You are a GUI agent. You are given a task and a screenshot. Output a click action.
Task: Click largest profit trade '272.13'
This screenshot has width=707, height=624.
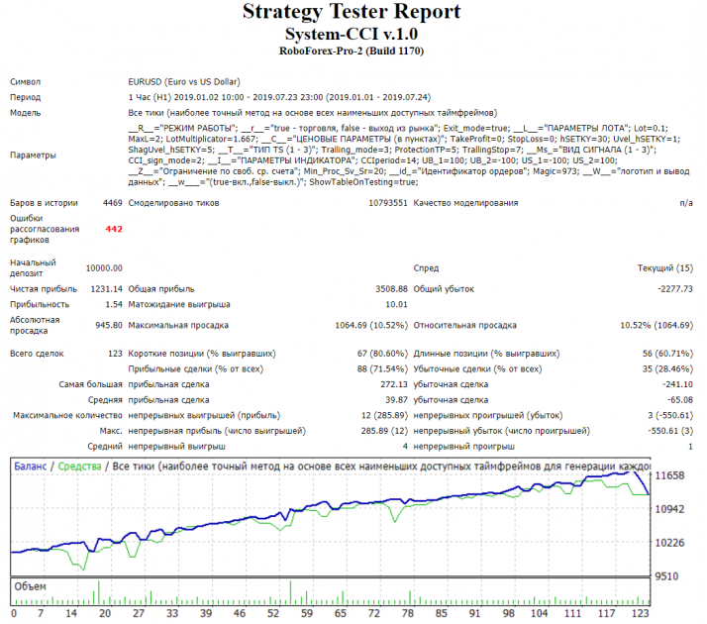click(x=394, y=384)
